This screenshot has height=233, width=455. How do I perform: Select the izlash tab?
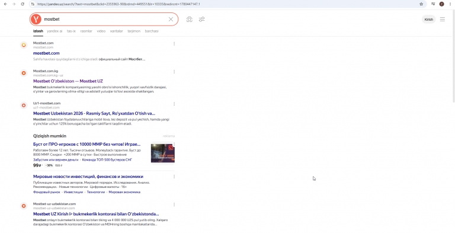click(38, 31)
